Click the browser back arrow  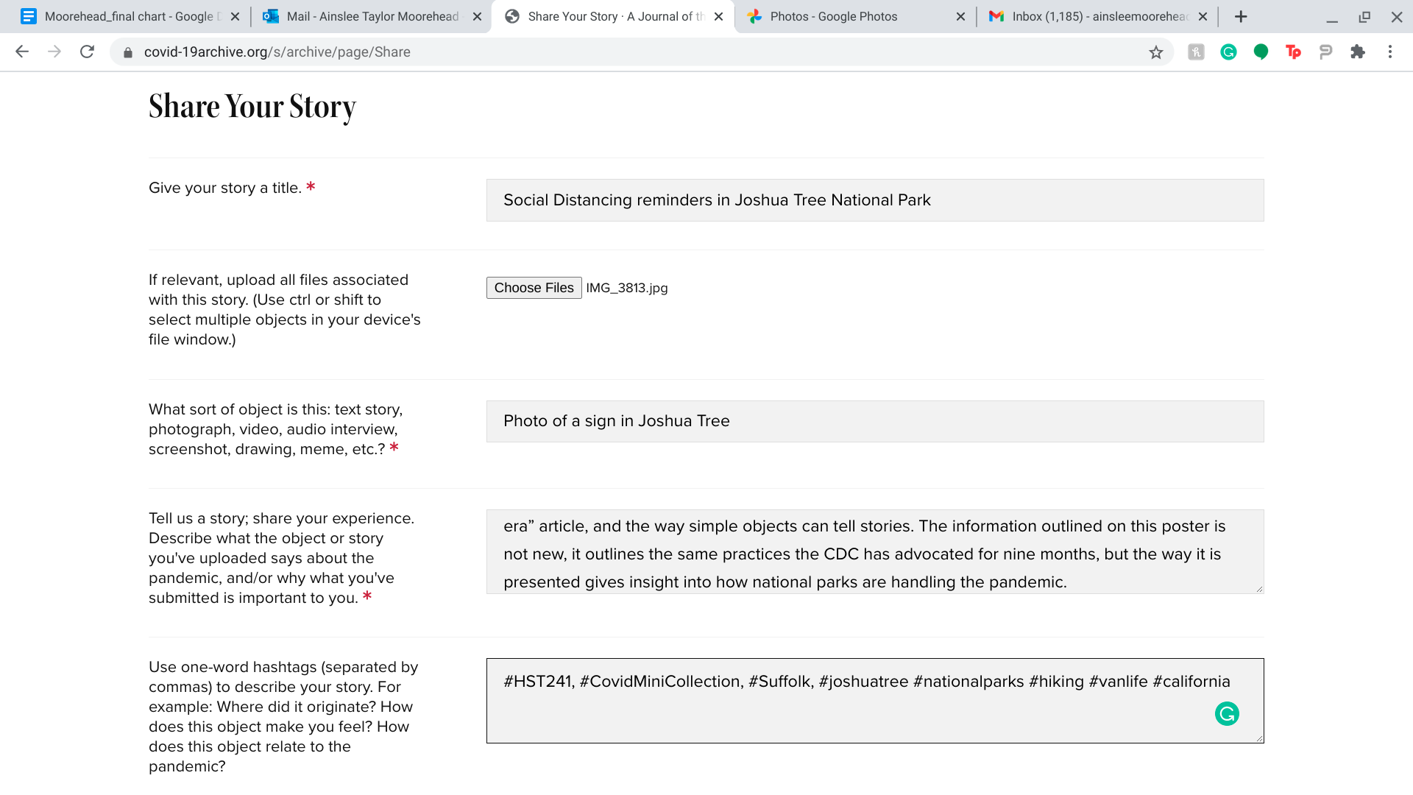click(x=22, y=52)
